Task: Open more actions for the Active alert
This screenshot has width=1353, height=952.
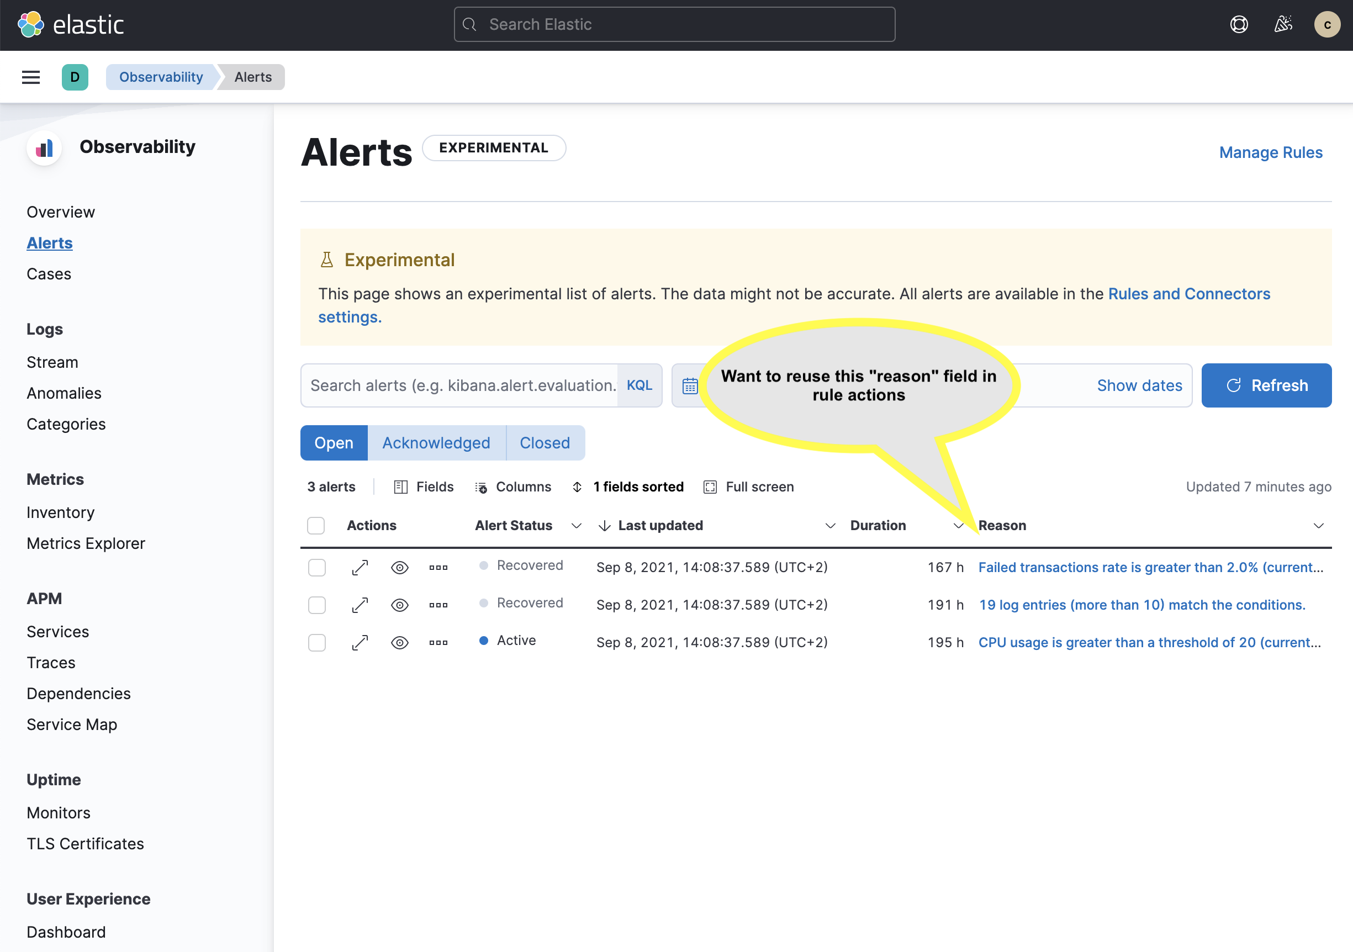Action: (438, 642)
